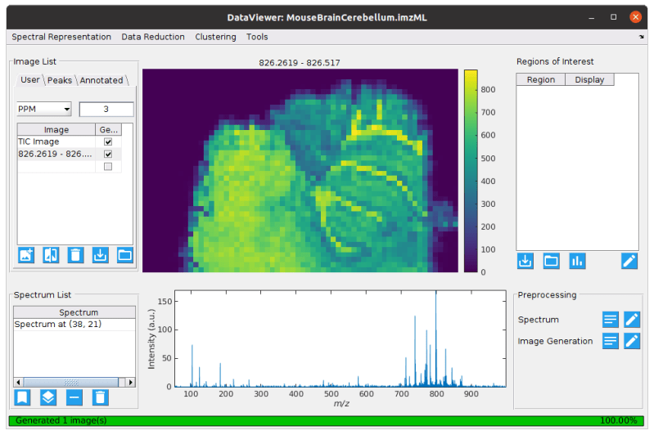Switch to the User tab

point(30,79)
